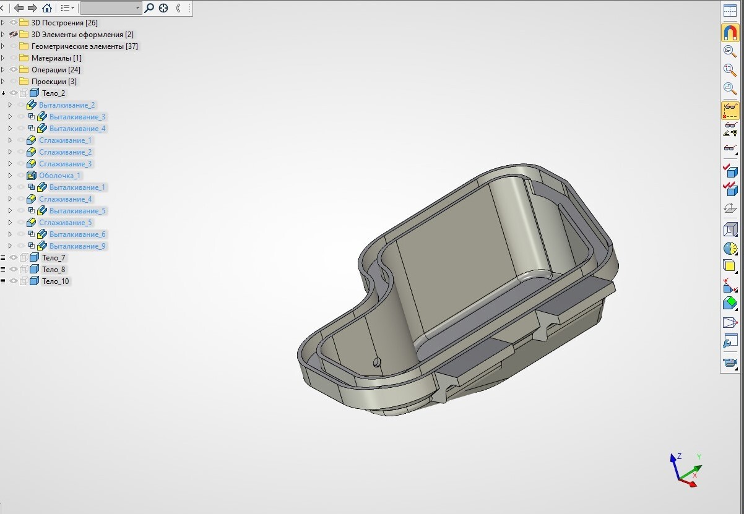The height and width of the screenshot is (514, 744).
Task: Expand the Операции [24] folder
Action: [x=3, y=70]
